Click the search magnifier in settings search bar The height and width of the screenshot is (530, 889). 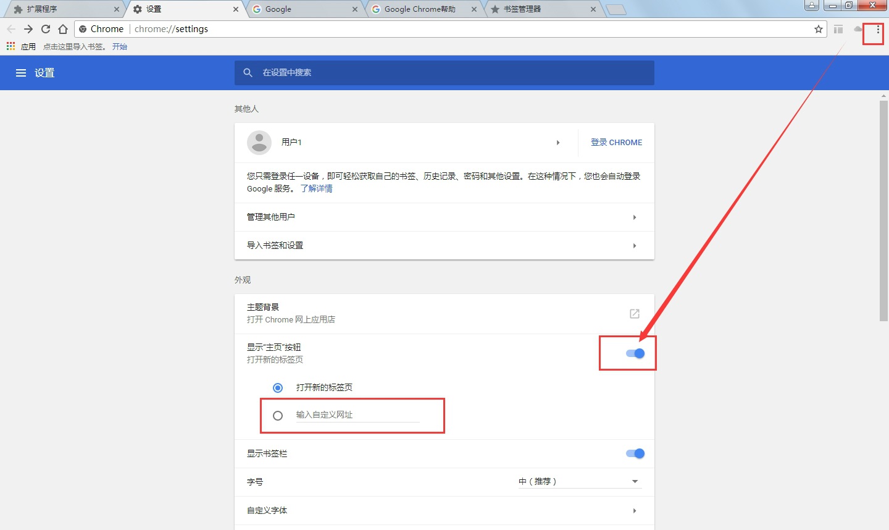click(248, 72)
